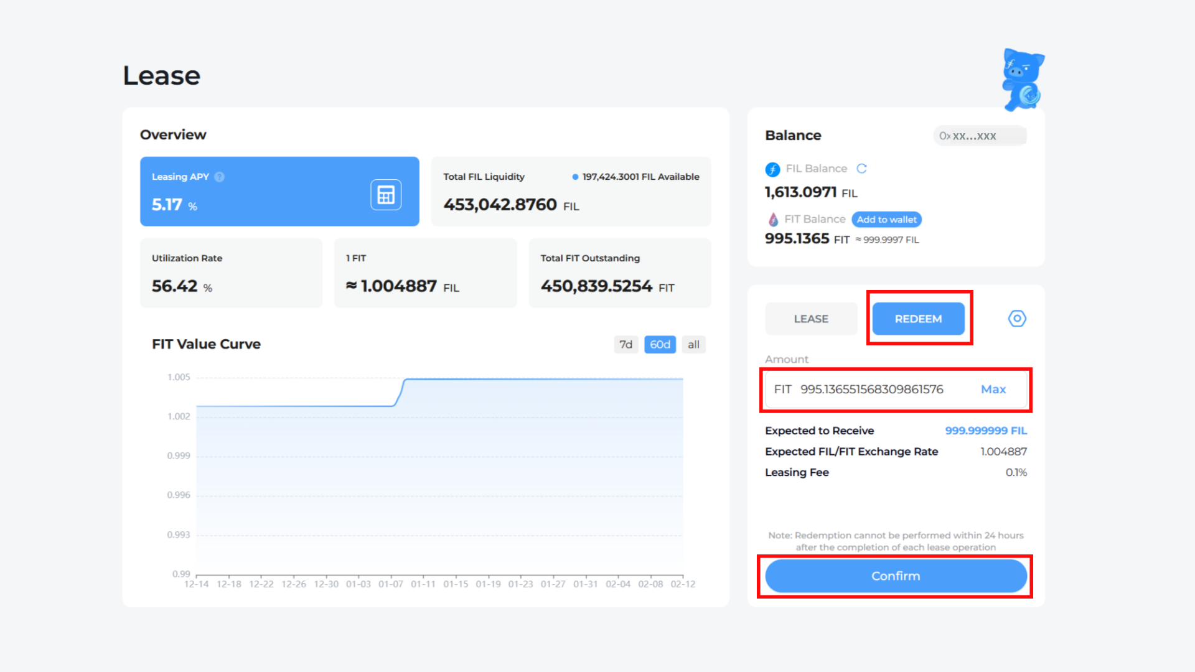This screenshot has height=672, width=1195.
Task: Click the FIT amount input field
Action: pos(871,390)
